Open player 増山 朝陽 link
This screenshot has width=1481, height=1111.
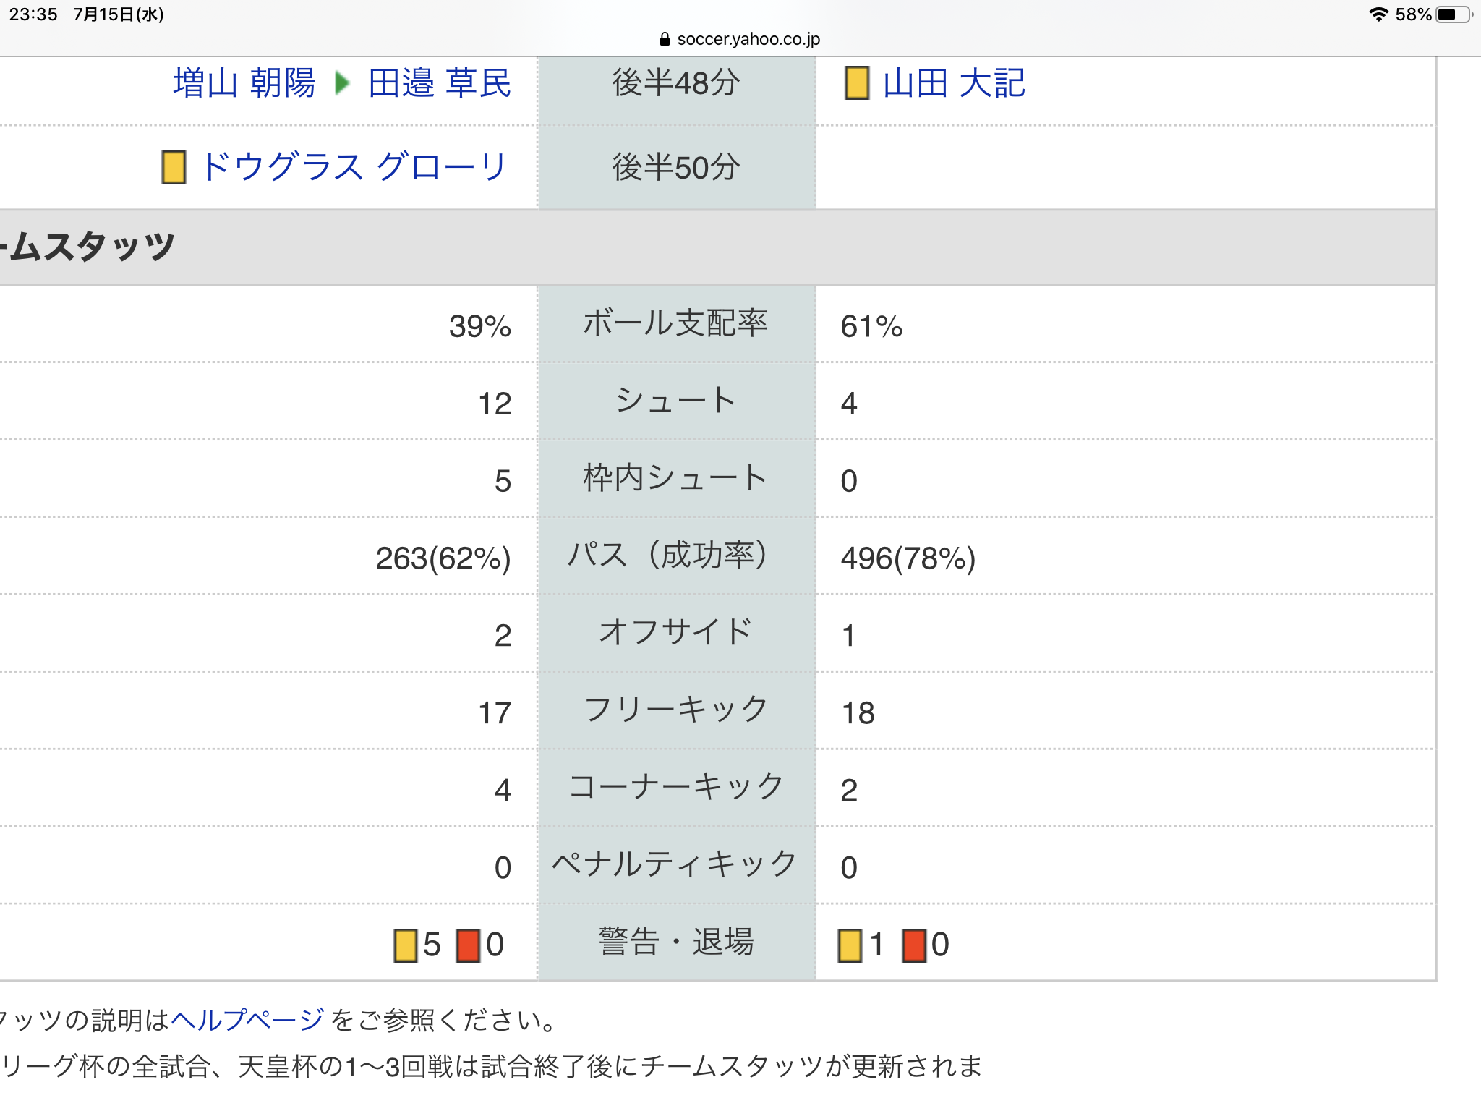click(244, 83)
